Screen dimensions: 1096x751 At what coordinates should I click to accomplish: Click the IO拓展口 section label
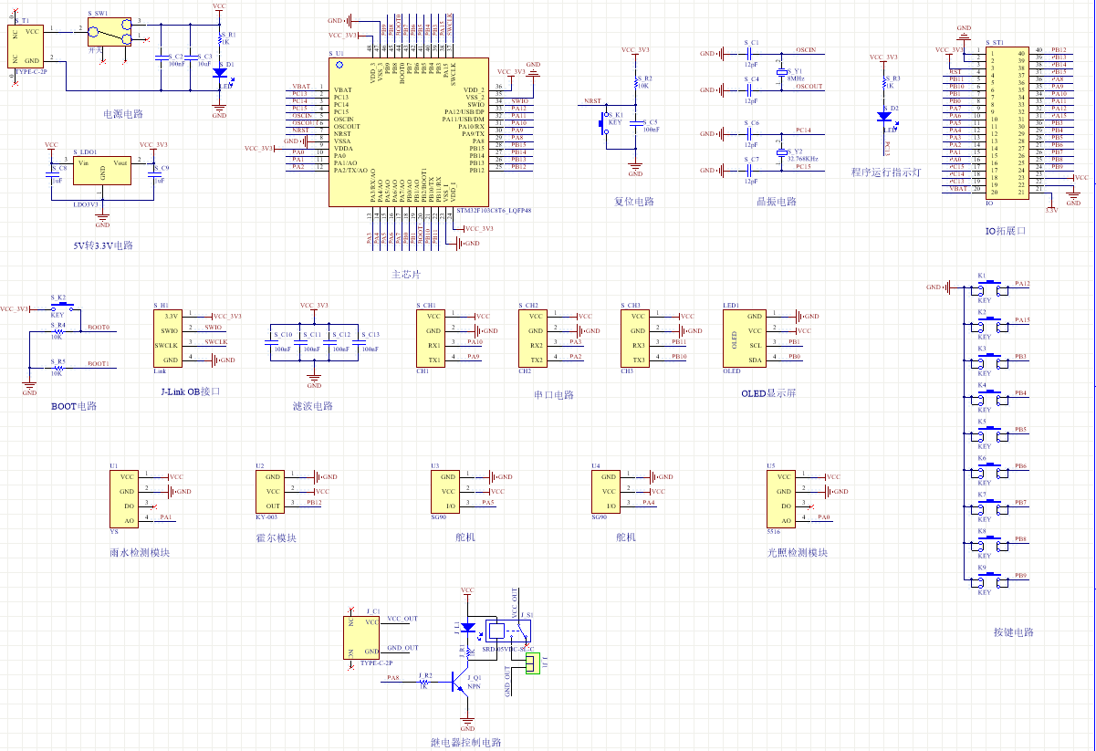(x=1006, y=231)
